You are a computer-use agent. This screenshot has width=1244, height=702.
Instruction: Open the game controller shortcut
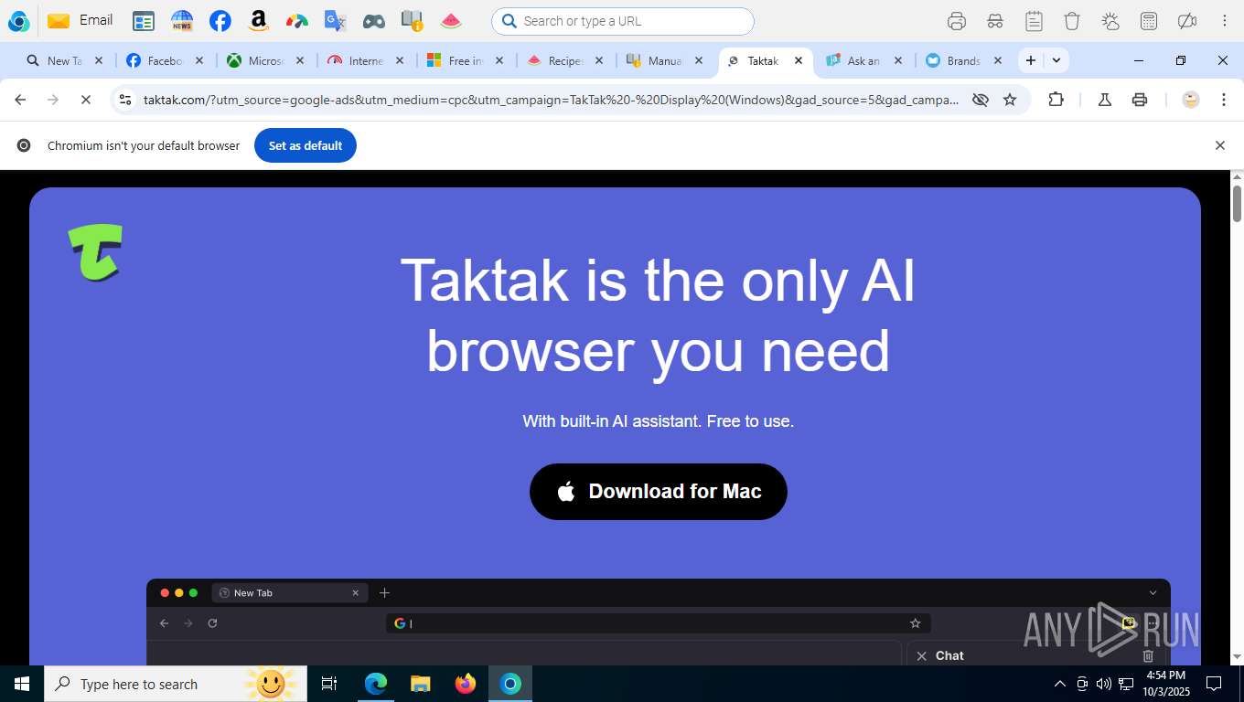pos(374,21)
